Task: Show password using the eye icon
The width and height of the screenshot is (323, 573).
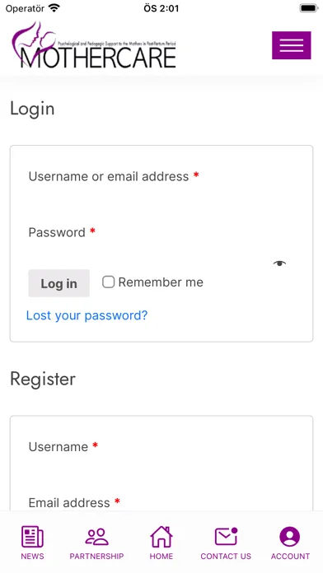Action: point(279,263)
